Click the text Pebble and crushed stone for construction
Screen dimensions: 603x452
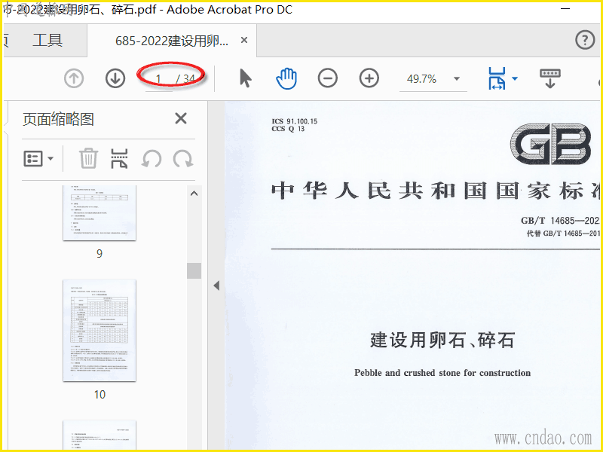point(442,373)
